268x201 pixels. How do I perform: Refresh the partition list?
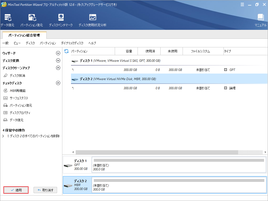66,51
